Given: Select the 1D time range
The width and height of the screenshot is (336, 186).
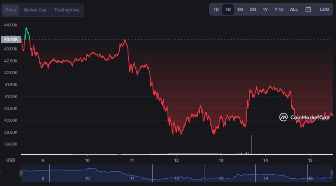Looking at the screenshot, I should pos(216,9).
